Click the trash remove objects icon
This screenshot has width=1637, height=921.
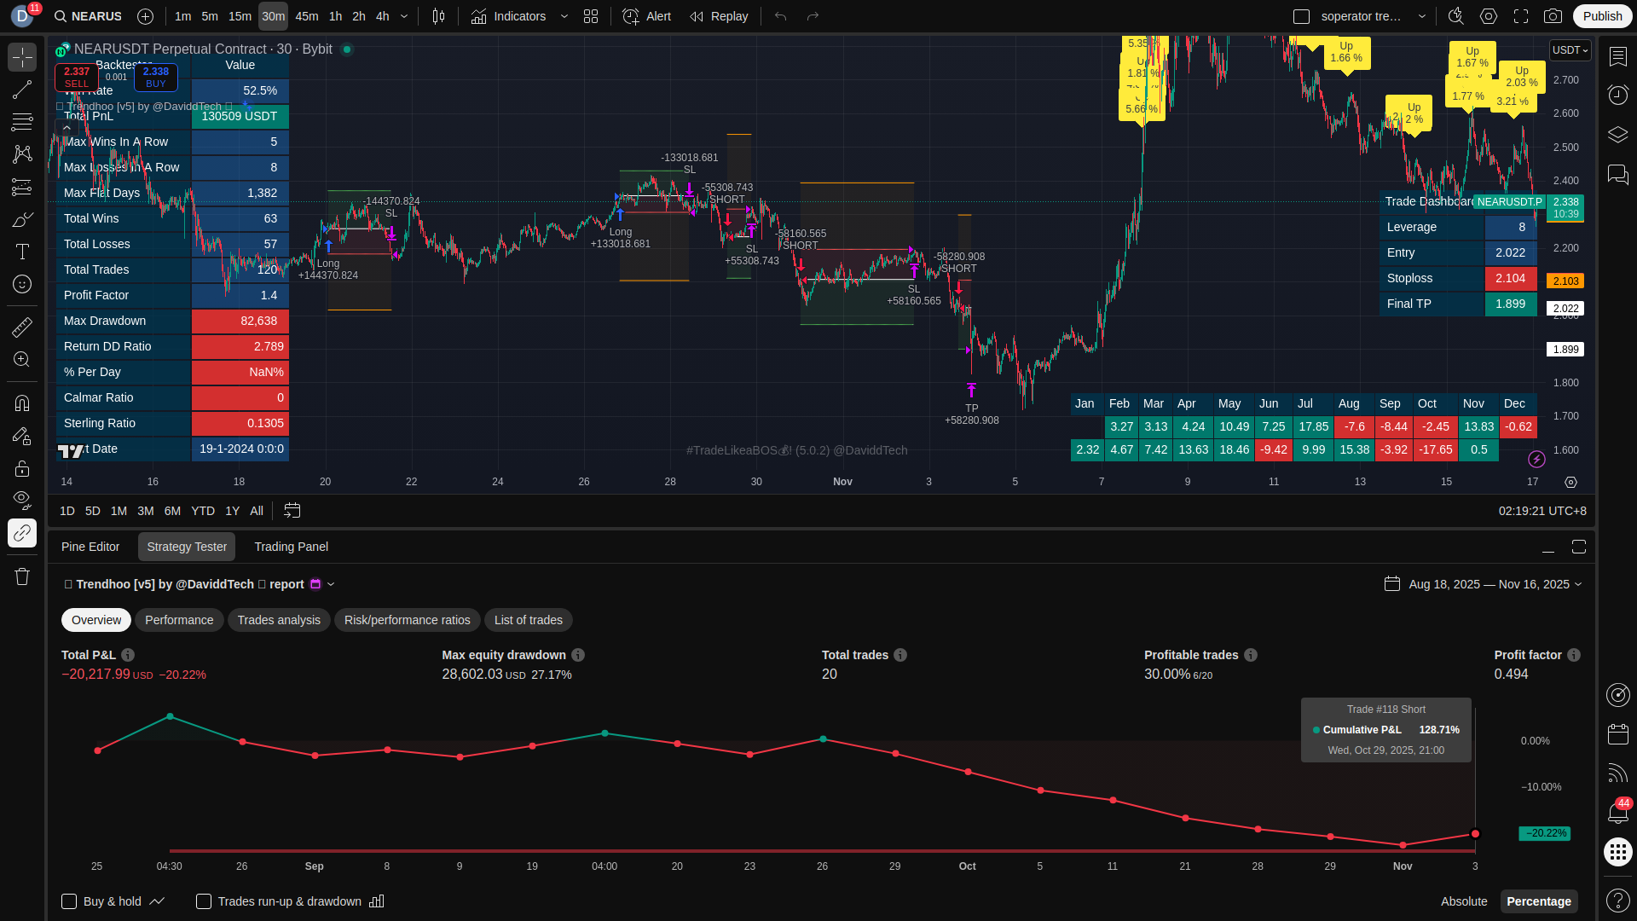coord(22,577)
